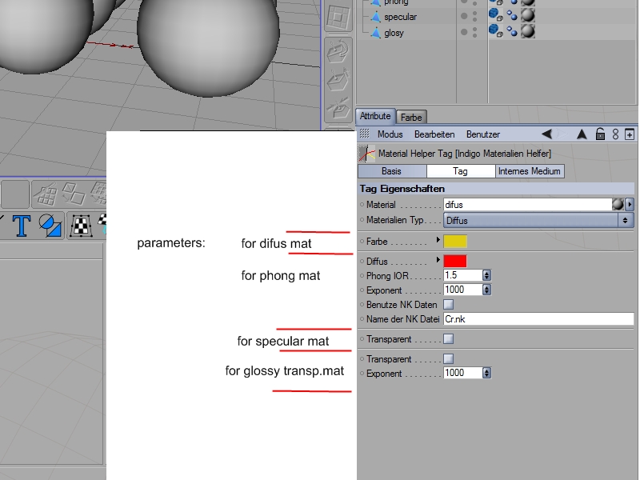The height and width of the screenshot is (480, 640).
Task: Select the Basis tab button
Action: [x=391, y=171]
